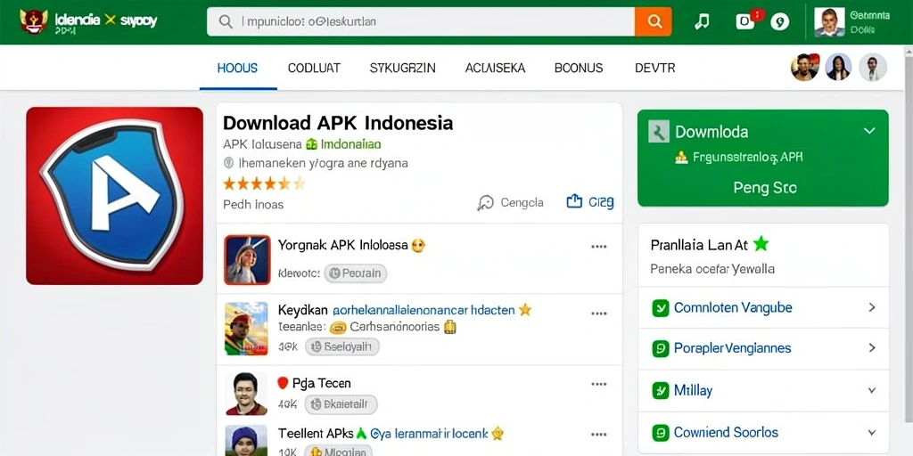This screenshot has width=913, height=456.
Task: Open the music note icon in header
Action: coord(703,22)
